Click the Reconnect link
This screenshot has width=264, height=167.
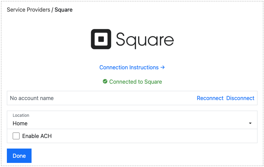click(x=210, y=98)
